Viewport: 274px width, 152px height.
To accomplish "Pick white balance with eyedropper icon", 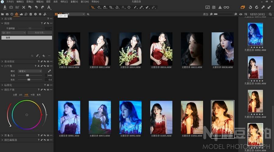I will [x=49, y=71].
